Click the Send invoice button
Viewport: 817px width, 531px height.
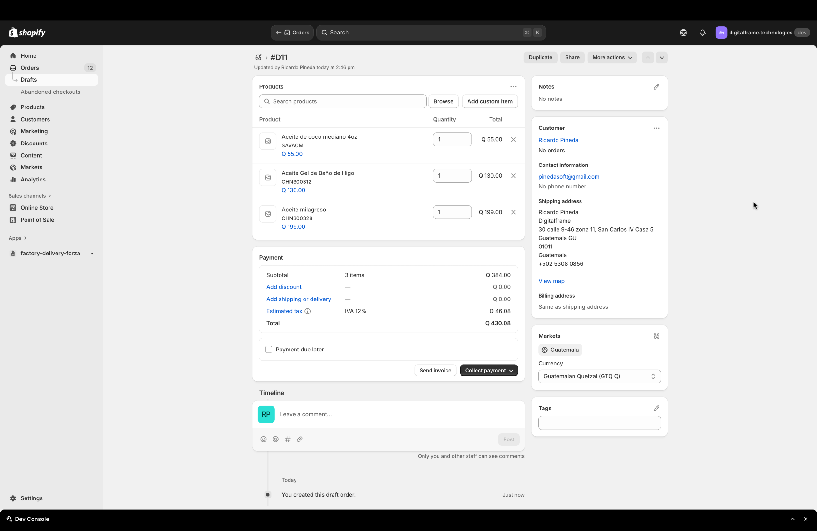pyautogui.click(x=435, y=371)
